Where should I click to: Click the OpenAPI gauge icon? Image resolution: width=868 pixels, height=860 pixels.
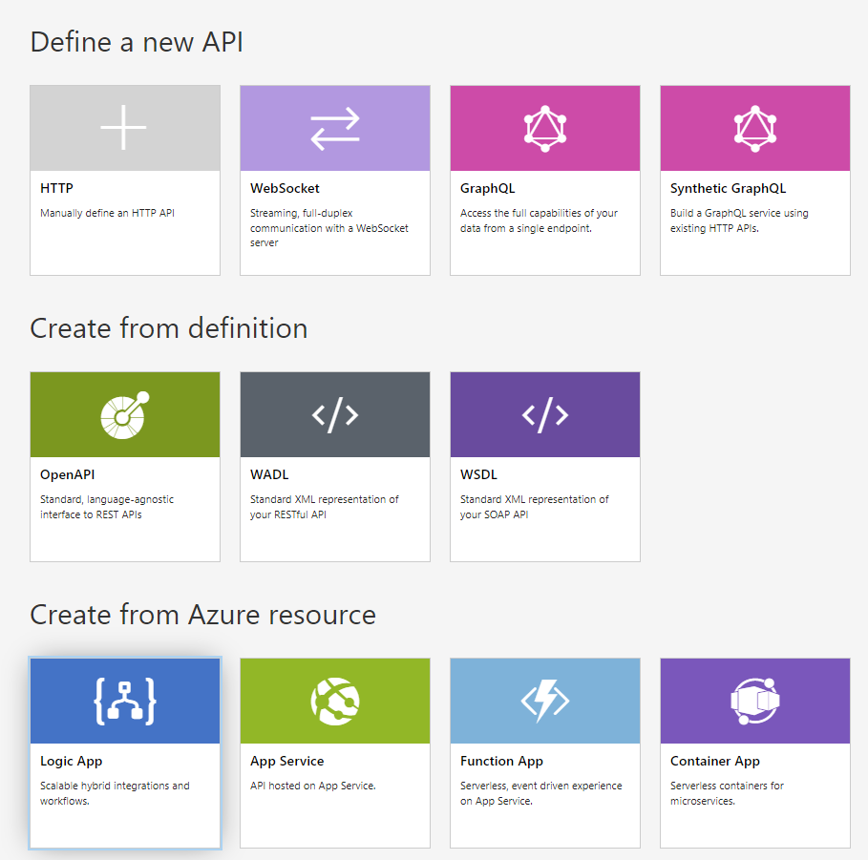click(x=124, y=415)
